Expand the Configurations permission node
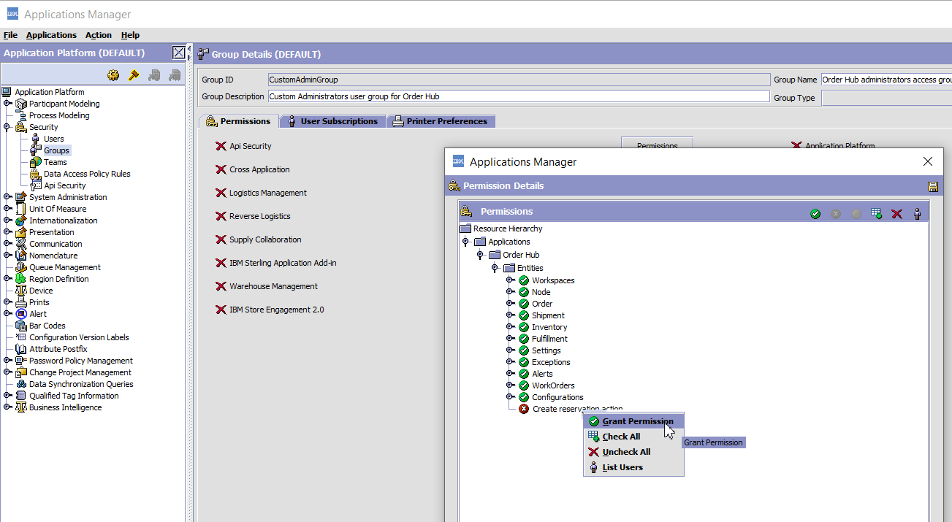This screenshot has height=522, width=952. click(510, 397)
